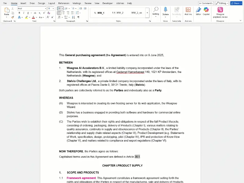Image resolution: width=244 pixels, height=183 pixels.
Task: Expand Paste options arrow
Action: click(x=6, y=17)
